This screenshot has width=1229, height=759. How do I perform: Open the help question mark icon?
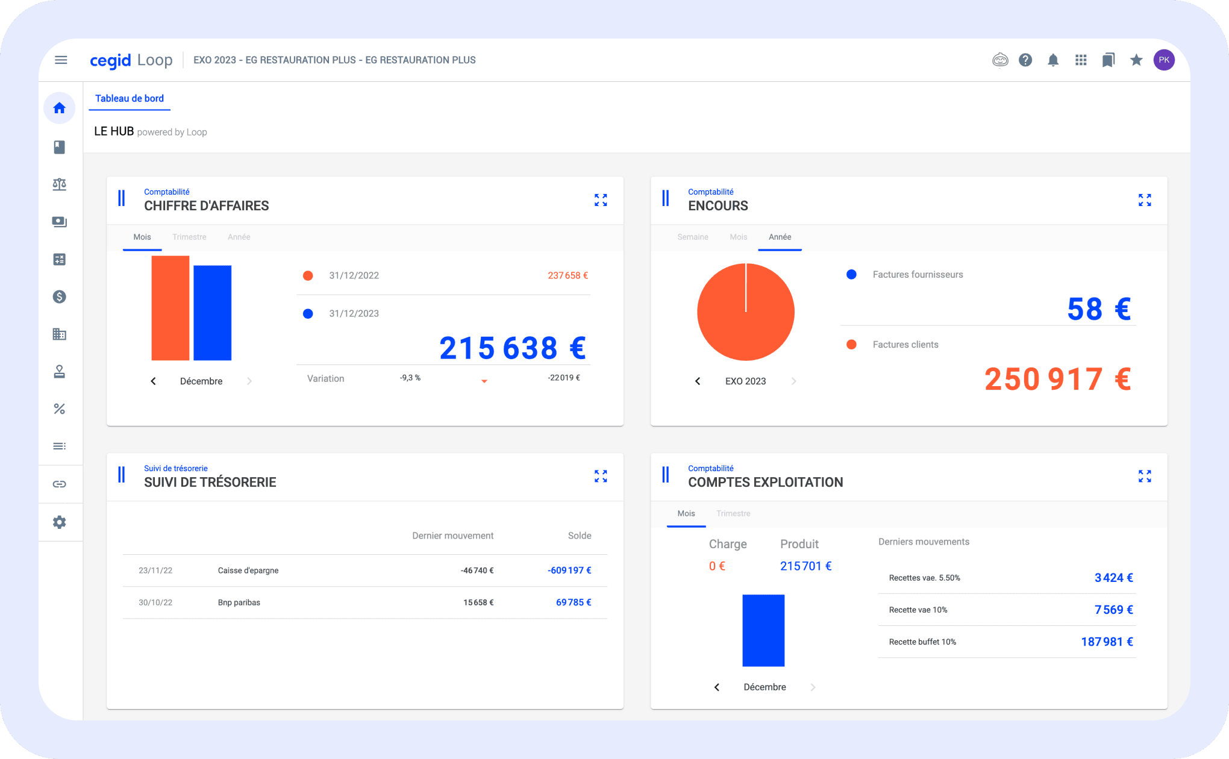(x=1025, y=60)
